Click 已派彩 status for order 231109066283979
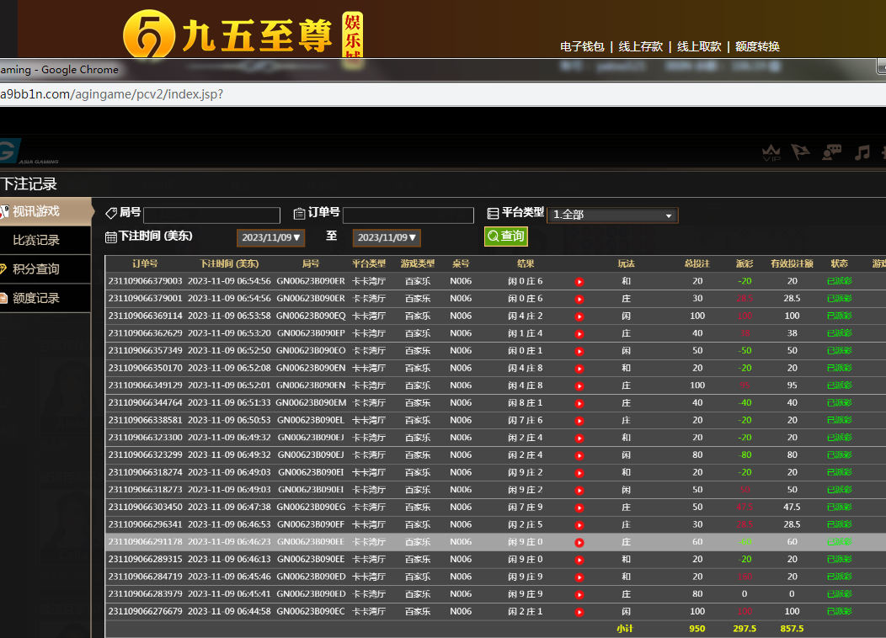 (x=839, y=594)
